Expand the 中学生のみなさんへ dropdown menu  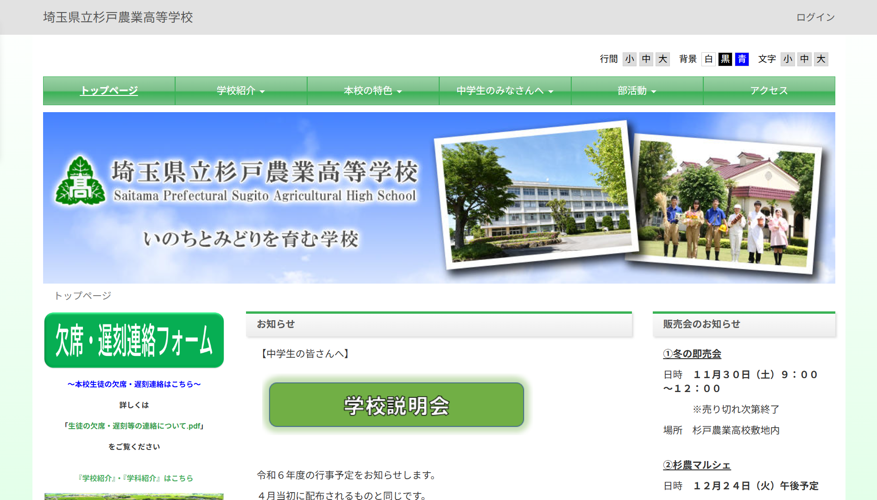[505, 91]
